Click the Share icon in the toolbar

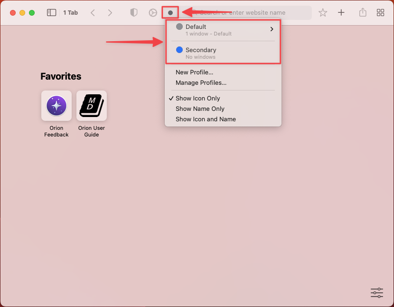point(362,12)
